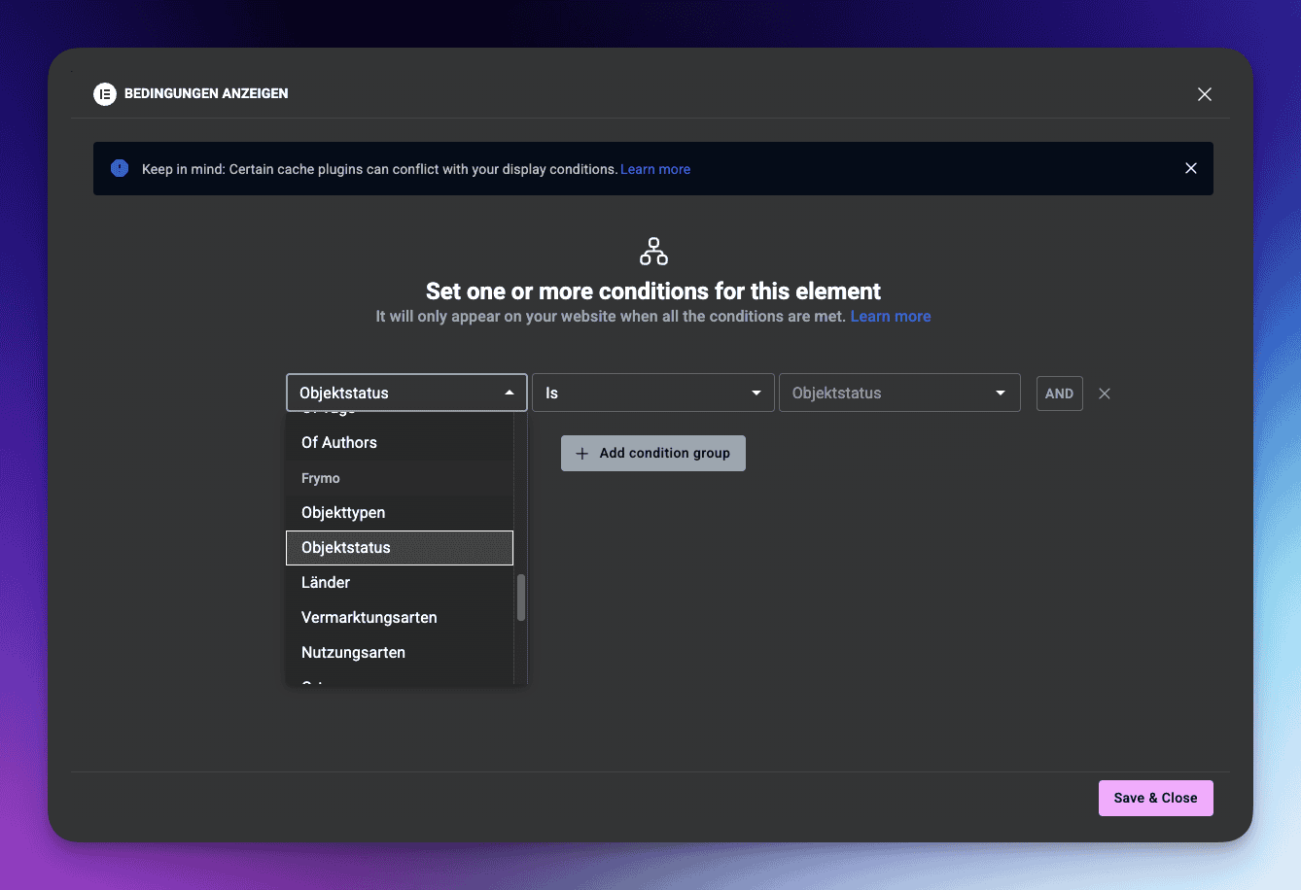Click the conditions hierarchy icon
The height and width of the screenshot is (890, 1301).
pos(653,251)
